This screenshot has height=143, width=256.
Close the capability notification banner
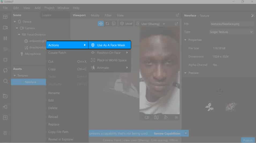pos(186,133)
